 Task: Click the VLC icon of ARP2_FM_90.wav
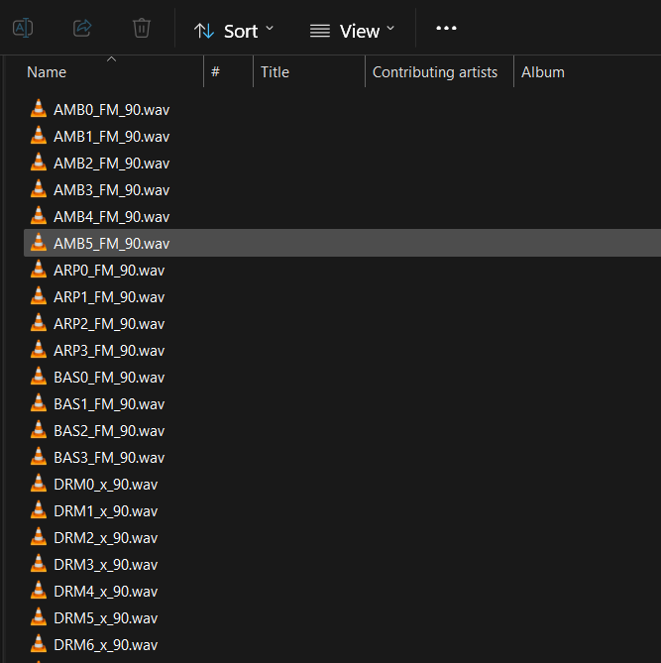click(x=39, y=322)
